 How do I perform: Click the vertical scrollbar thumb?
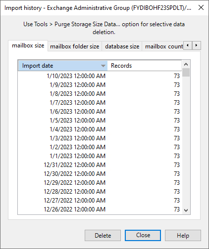186,73
